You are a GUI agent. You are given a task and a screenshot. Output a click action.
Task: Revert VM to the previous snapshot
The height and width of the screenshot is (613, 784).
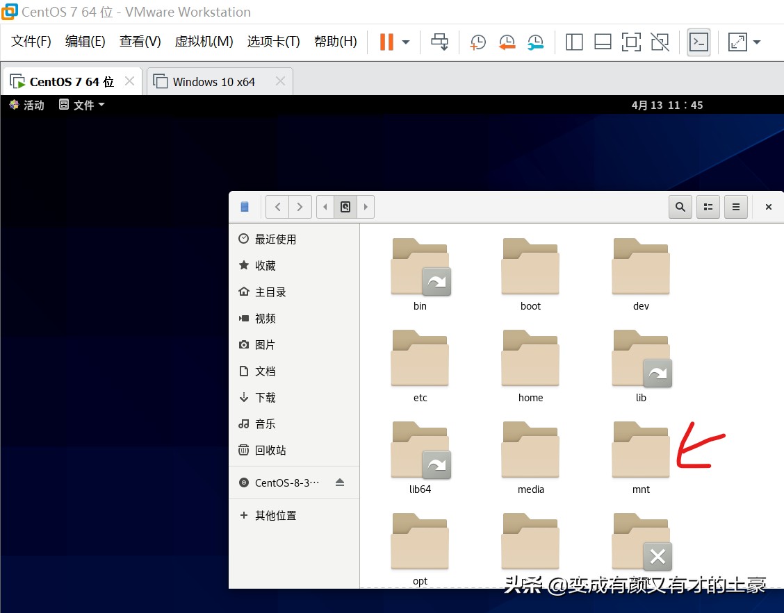pyautogui.click(x=507, y=42)
